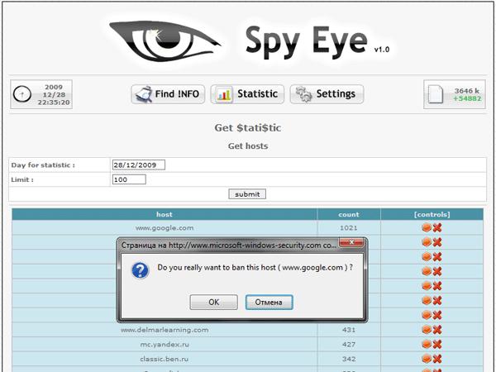Click orange icon in www.delmarlearning.com row
The image size is (496, 372).
427,330
